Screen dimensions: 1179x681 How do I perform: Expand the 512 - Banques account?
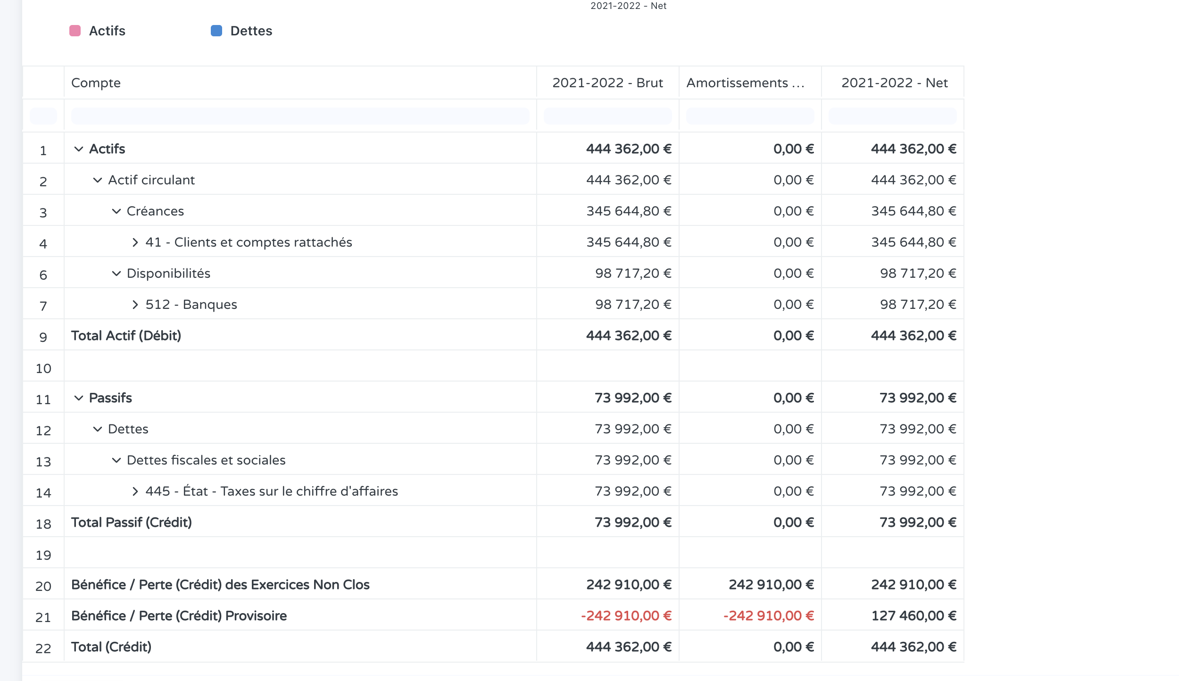tap(135, 305)
